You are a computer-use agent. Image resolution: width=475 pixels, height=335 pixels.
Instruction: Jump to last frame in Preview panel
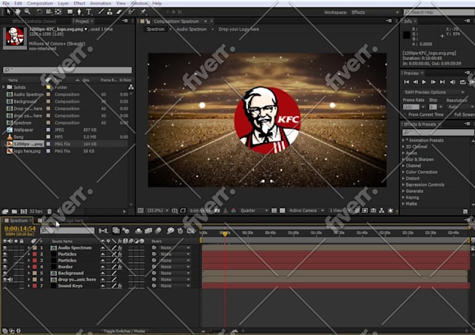[443, 82]
